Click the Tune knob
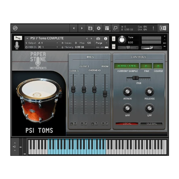The image size is (179, 179). click(122, 40)
